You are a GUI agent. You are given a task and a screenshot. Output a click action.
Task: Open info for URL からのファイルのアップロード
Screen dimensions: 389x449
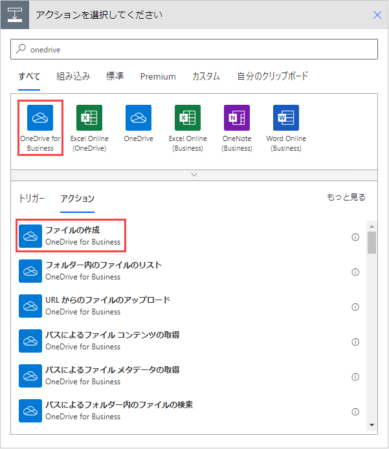355,307
